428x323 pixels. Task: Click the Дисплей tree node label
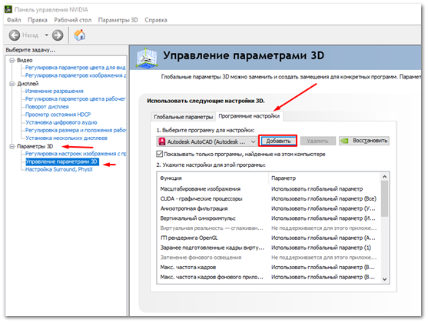[x=28, y=84]
